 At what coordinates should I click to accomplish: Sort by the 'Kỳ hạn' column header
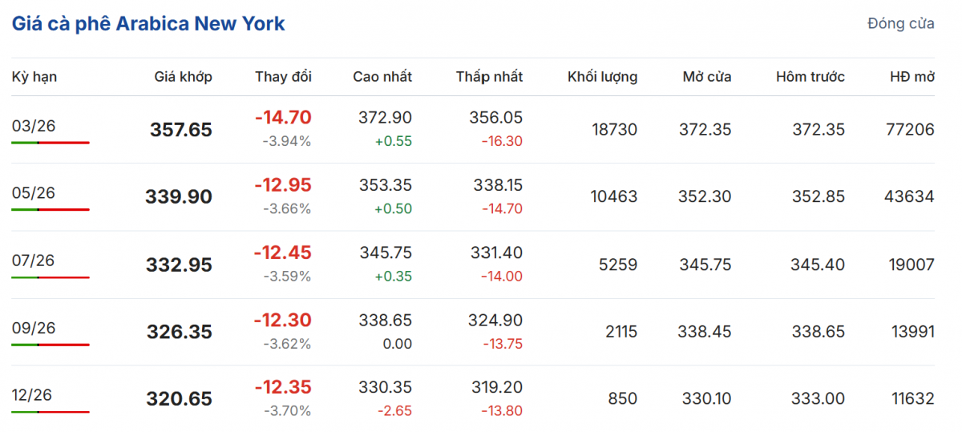click(x=34, y=77)
